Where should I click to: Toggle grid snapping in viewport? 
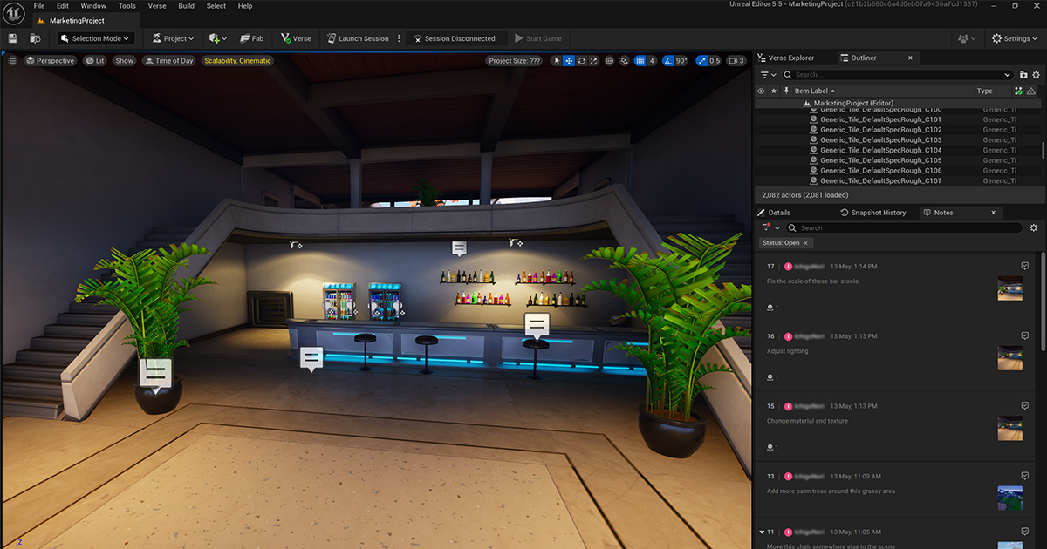[640, 61]
